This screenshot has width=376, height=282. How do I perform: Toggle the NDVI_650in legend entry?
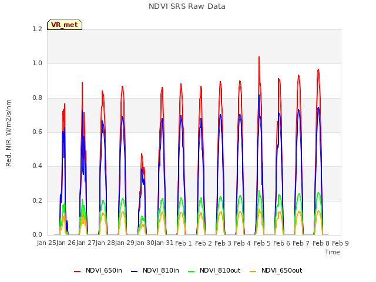click(98, 271)
